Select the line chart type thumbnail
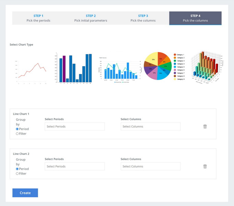The width and height of the screenshot is (234, 206). (31, 72)
